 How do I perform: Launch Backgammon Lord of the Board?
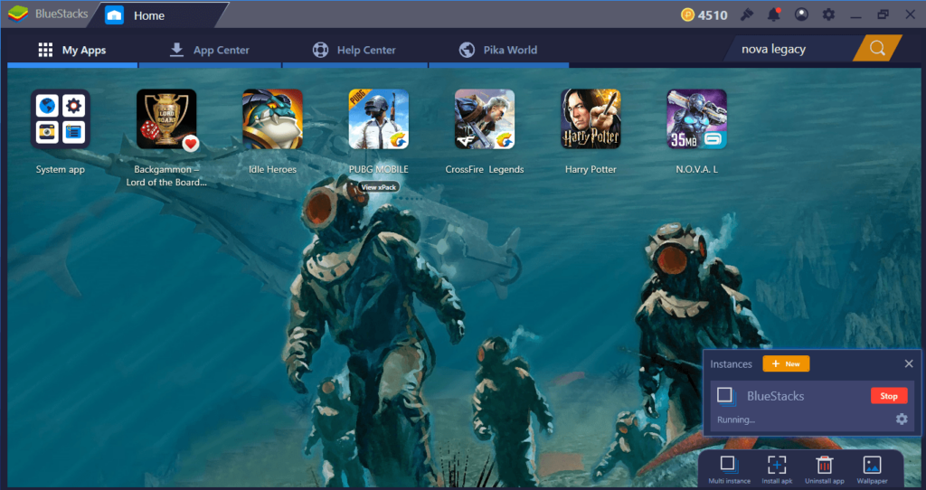tap(166, 119)
